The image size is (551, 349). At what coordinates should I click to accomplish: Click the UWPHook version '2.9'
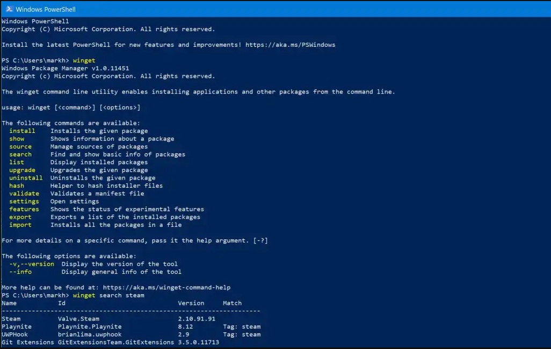pyautogui.click(x=184, y=334)
